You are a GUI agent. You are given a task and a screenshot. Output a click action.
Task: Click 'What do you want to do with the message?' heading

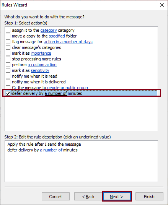pos(44,17)
